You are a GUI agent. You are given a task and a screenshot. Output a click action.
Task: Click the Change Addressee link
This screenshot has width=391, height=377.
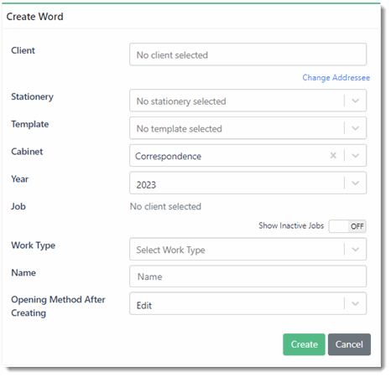click(336, 78)
